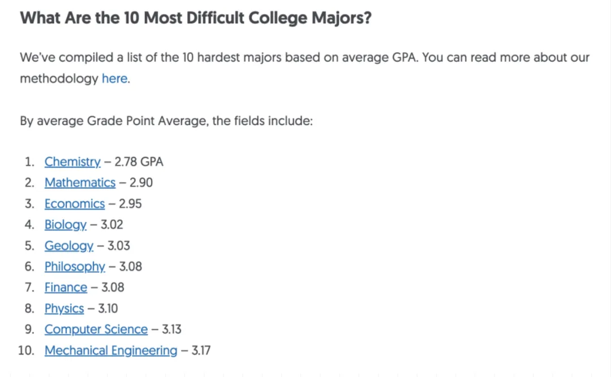Click the 3.13 value after Computer Science
Screen dimensions: 611x377
(x=172, y=329)
